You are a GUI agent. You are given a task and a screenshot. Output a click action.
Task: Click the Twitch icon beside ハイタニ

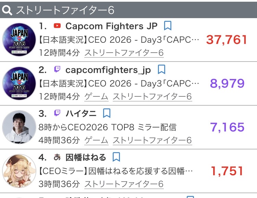click(x=57, y=113)
